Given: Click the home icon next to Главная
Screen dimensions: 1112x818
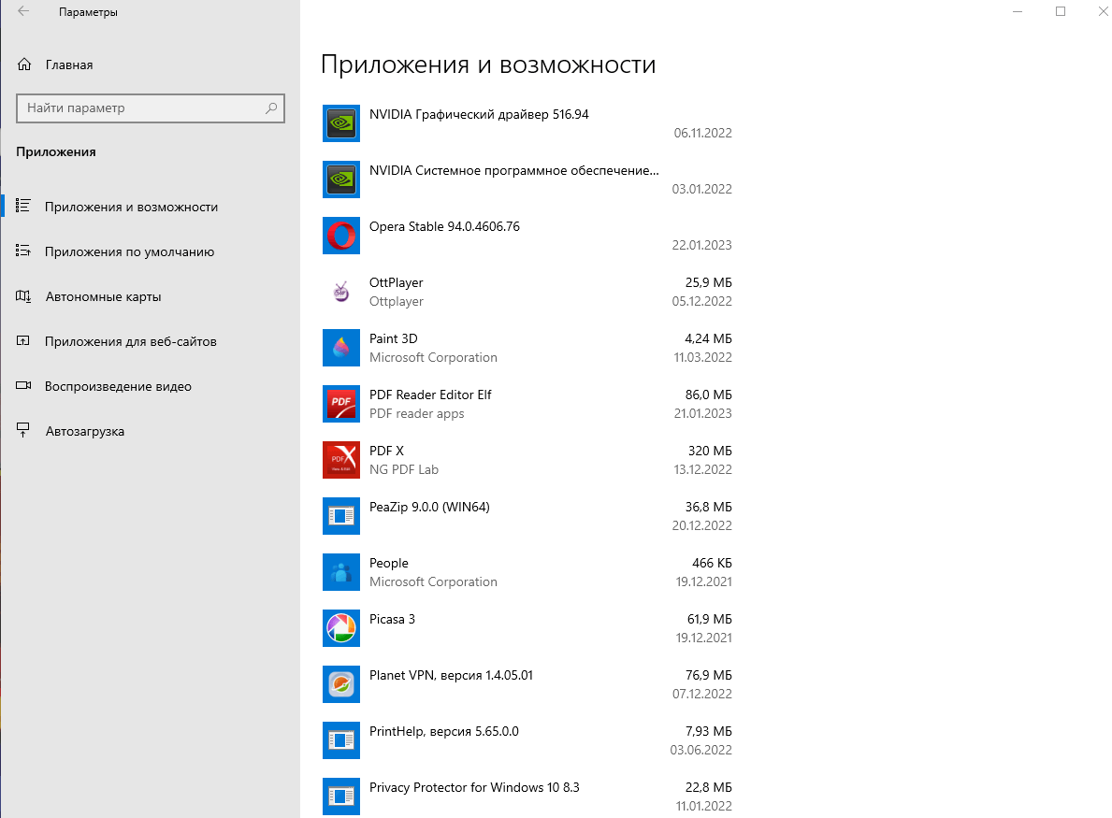Looking at the screenshot, I should pos(24,65).
